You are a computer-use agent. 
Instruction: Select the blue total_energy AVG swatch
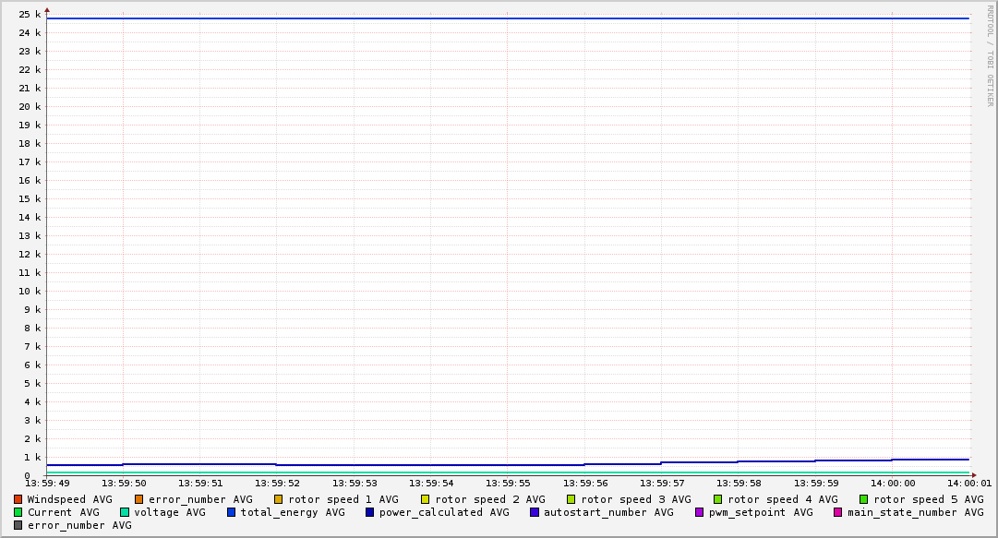point(232,512)
